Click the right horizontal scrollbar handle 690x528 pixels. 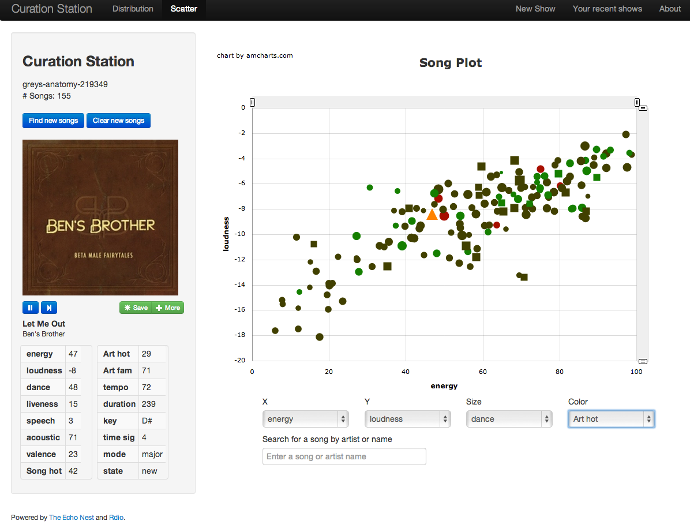(637, 103)
